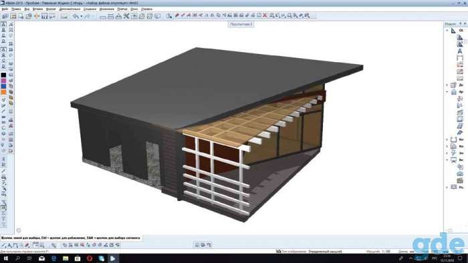The height and width of the screenshot is (263, 468).
Task: Open the Вид menu
Action: pyautogui.click(x=27, y=9)
